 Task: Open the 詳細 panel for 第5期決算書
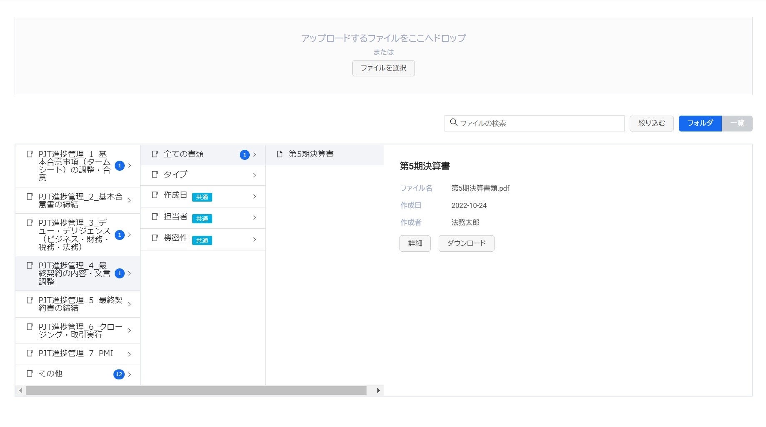415,243
